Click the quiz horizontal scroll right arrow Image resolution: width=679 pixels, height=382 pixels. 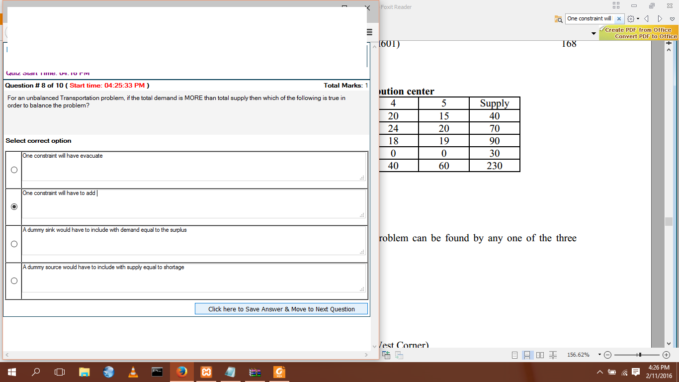366,355
